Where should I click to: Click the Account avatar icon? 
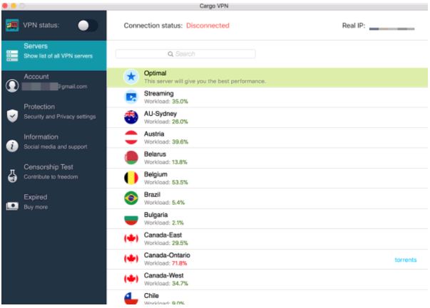tap(12, 85)
